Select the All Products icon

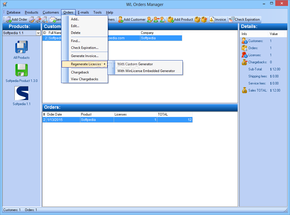pos(22,47)
